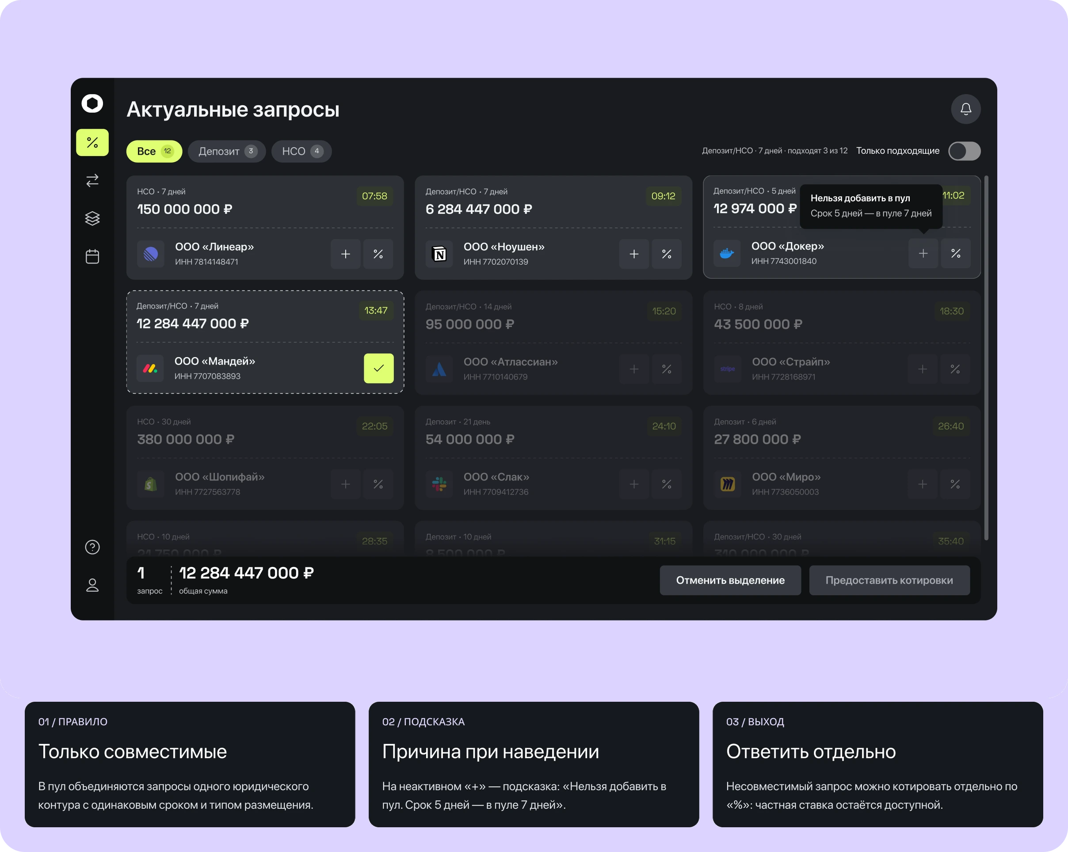
Task: Open the layers stack sidebar icon
Action: coord(92,218)
